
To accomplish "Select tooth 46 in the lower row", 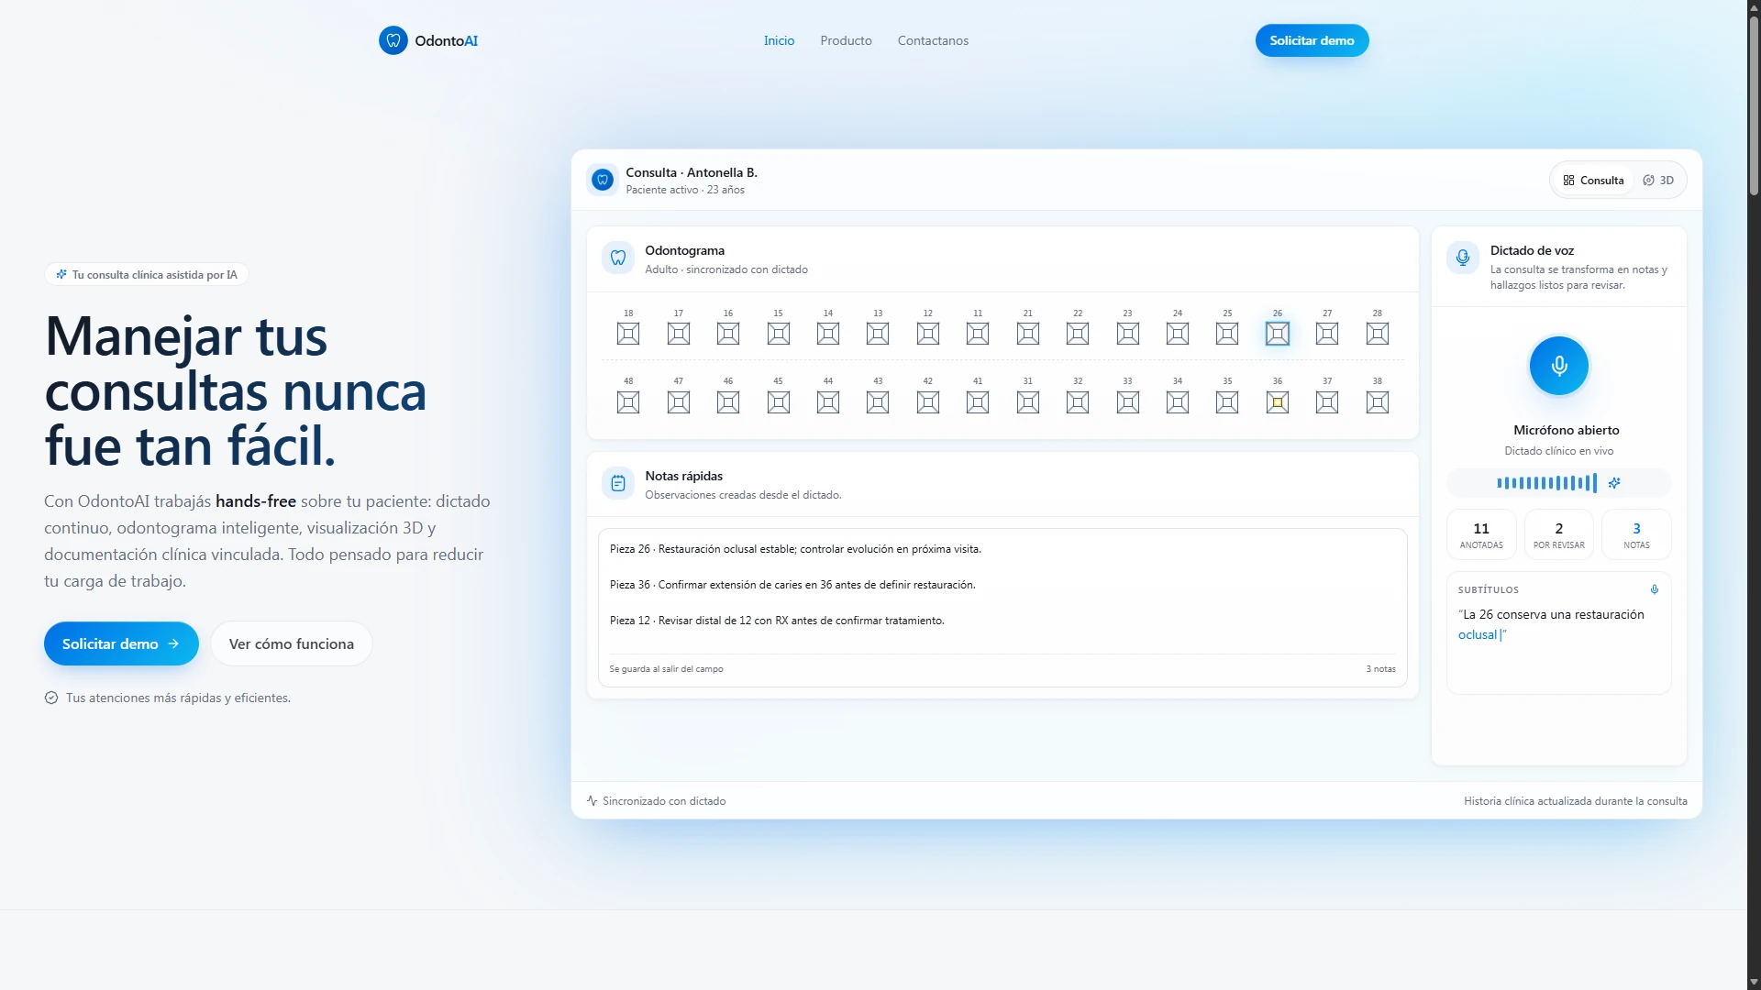I will coord(728,402).
